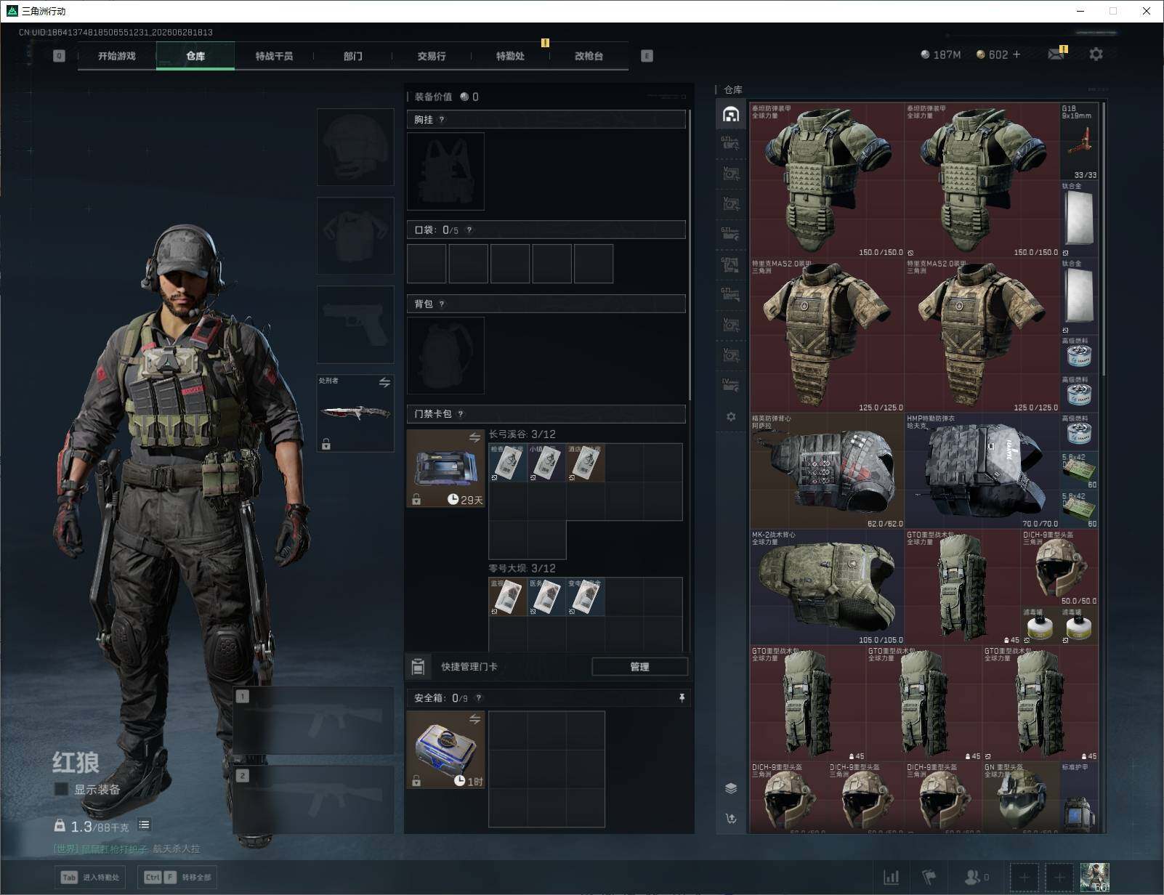Toggle the 显示装备 checkbox
Viewport: 1164px width, 895px height.
tap(61, 789)
